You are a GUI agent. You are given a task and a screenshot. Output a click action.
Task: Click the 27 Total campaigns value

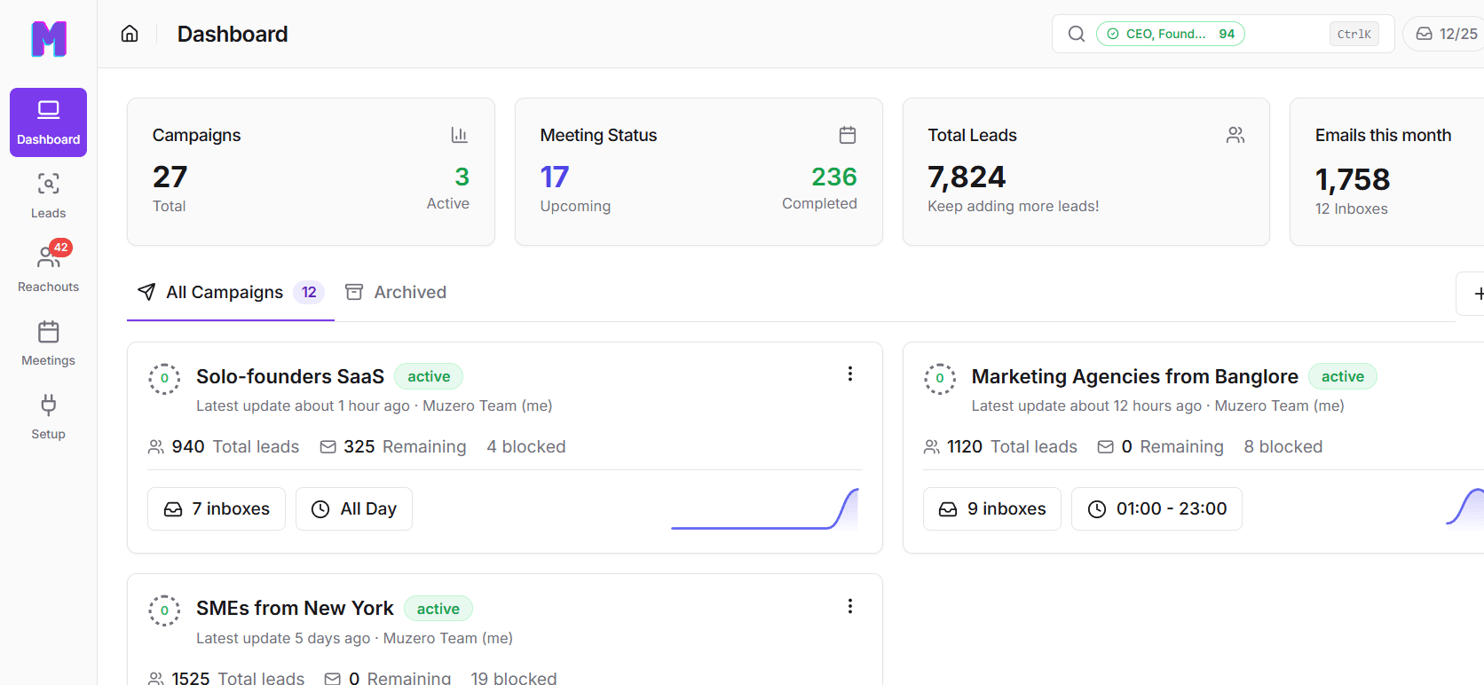[x=170, y=177]
